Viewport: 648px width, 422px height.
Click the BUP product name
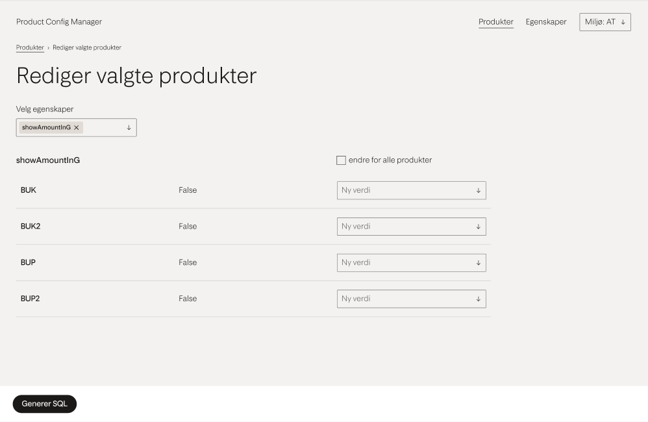pos(28,262)
